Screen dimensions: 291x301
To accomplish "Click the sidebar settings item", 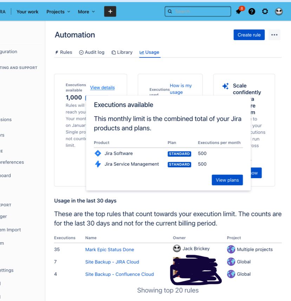I will [7, 270].
